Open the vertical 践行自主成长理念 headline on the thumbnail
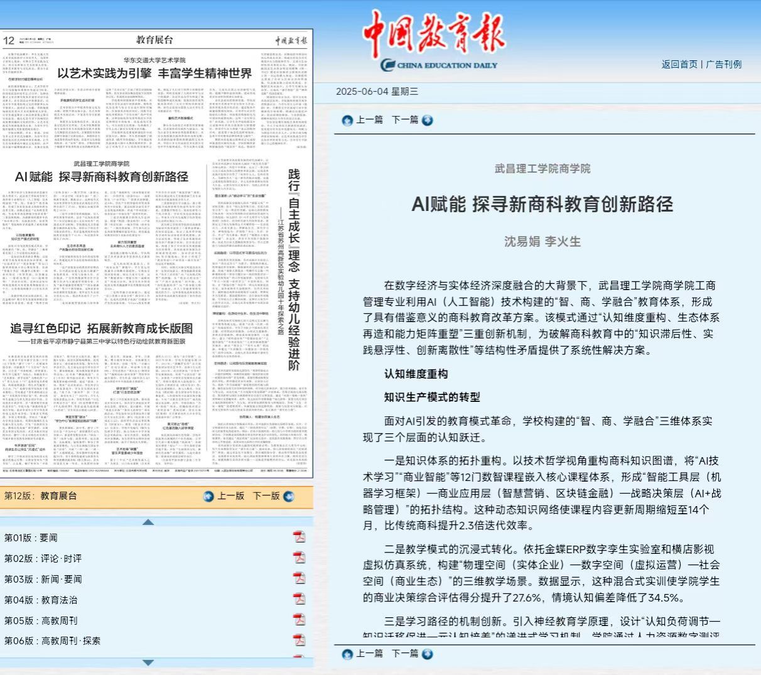 [294, 270]
